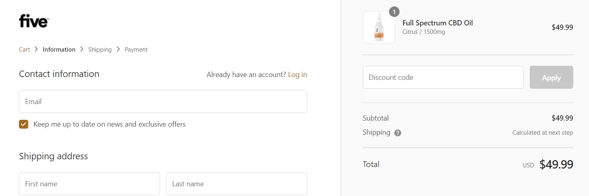
Task: Click the shipping help question mark icon
Action: click(398, 133)
